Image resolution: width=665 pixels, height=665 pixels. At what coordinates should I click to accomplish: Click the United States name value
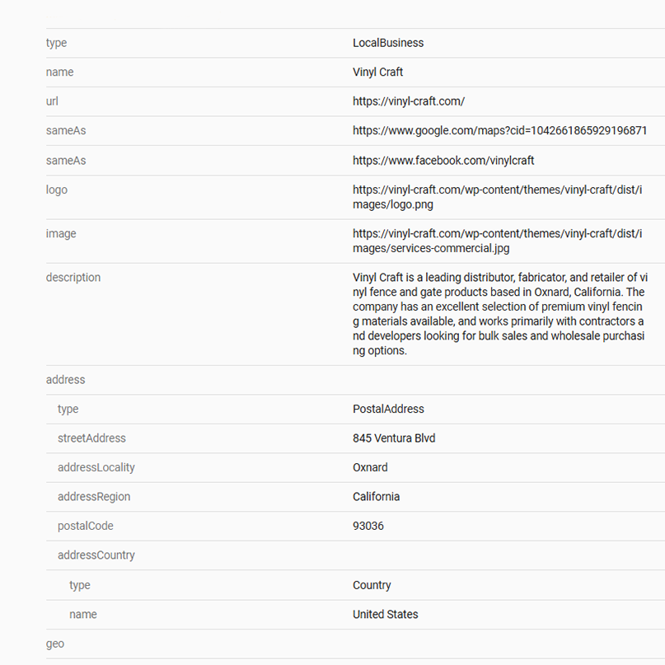click(x=385, y=615)
